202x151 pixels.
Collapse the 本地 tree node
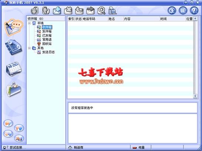[29, 23]
